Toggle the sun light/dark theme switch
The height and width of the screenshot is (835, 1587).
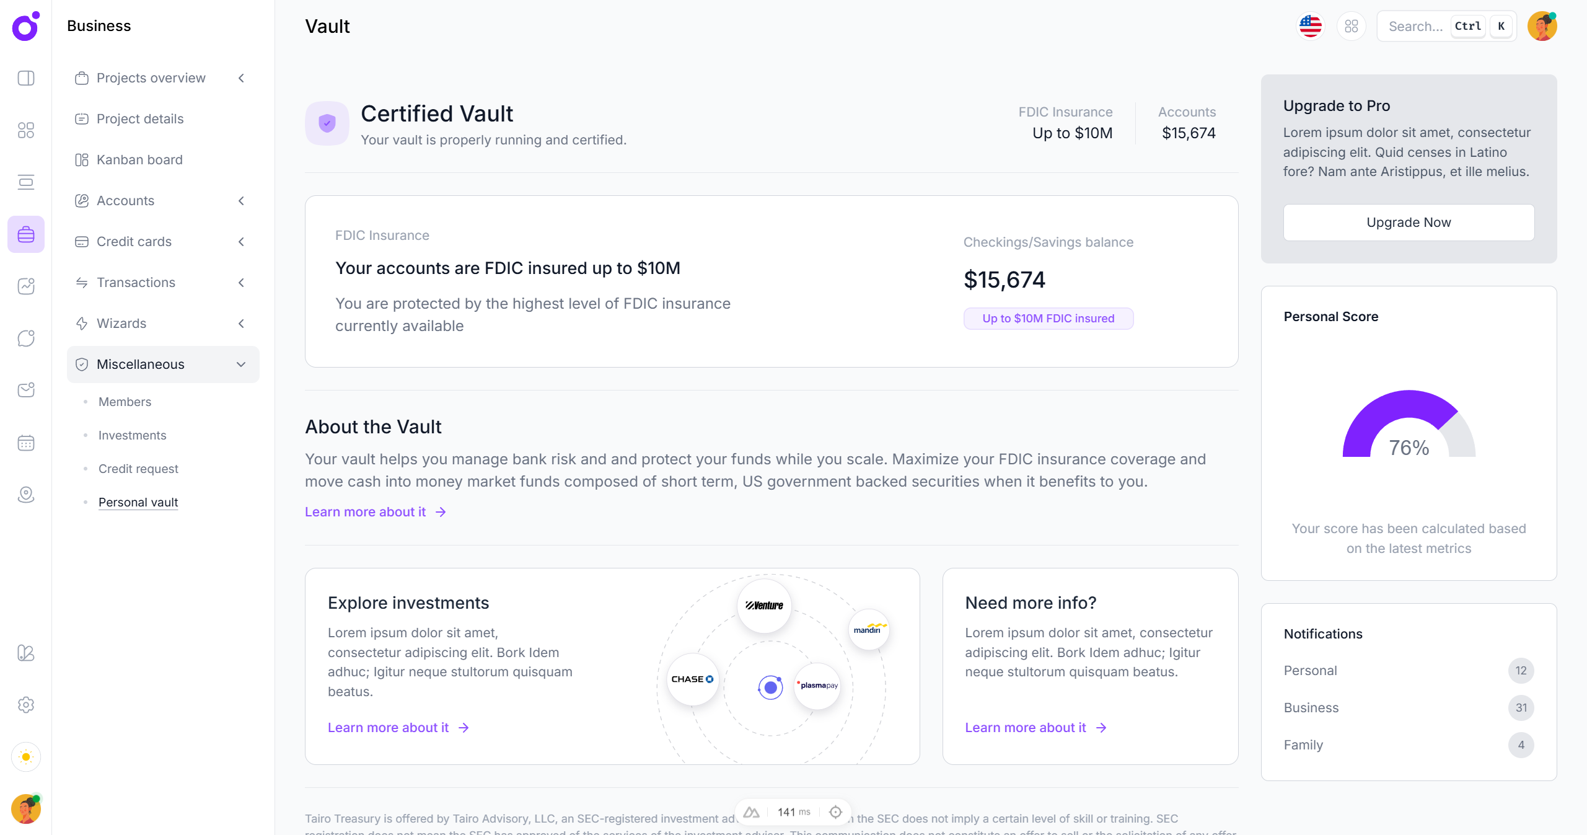pyautogui.click(x=26, y=757)
